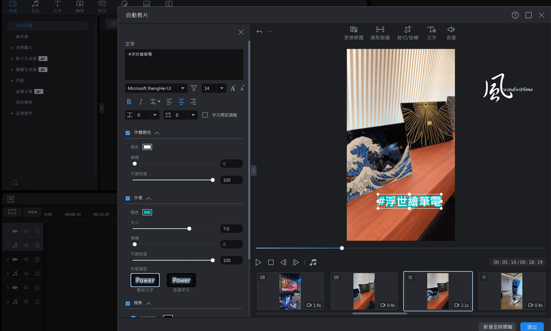Lock video track 1
The image size is (551, 331).
37,231
